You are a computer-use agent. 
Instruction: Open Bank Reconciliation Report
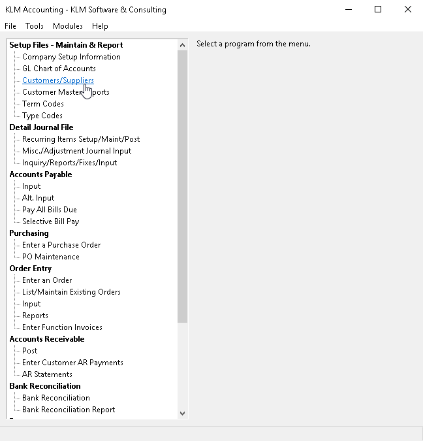click(x=69, y=410)
